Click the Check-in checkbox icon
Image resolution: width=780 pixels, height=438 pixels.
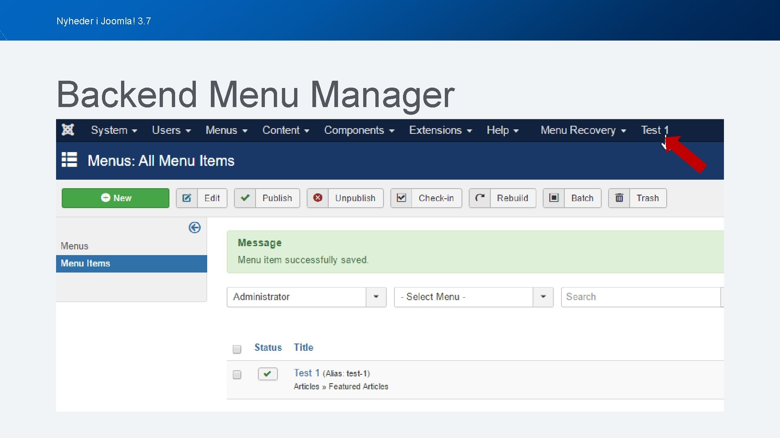pos(401,198)
